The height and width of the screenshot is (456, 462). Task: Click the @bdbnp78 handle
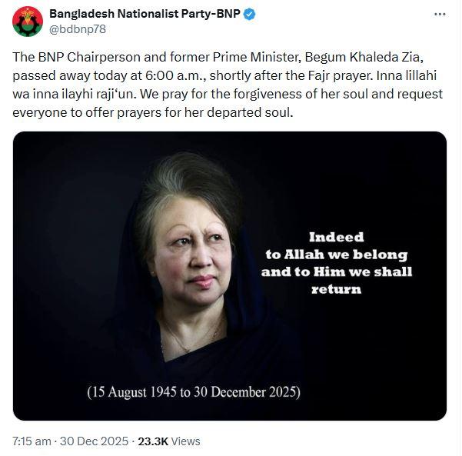(75, 32)
